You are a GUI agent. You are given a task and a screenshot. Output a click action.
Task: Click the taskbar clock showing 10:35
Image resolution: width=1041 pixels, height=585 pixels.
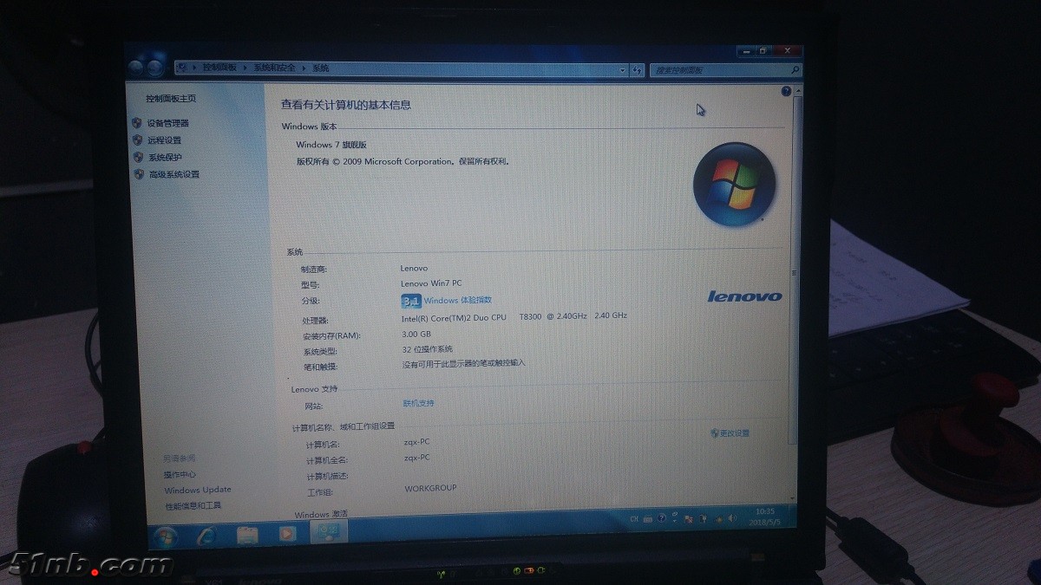764,517
